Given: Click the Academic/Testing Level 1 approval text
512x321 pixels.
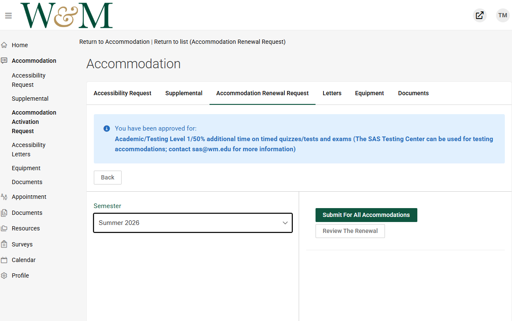Looking at the screenshot, I should pos(304,144).
